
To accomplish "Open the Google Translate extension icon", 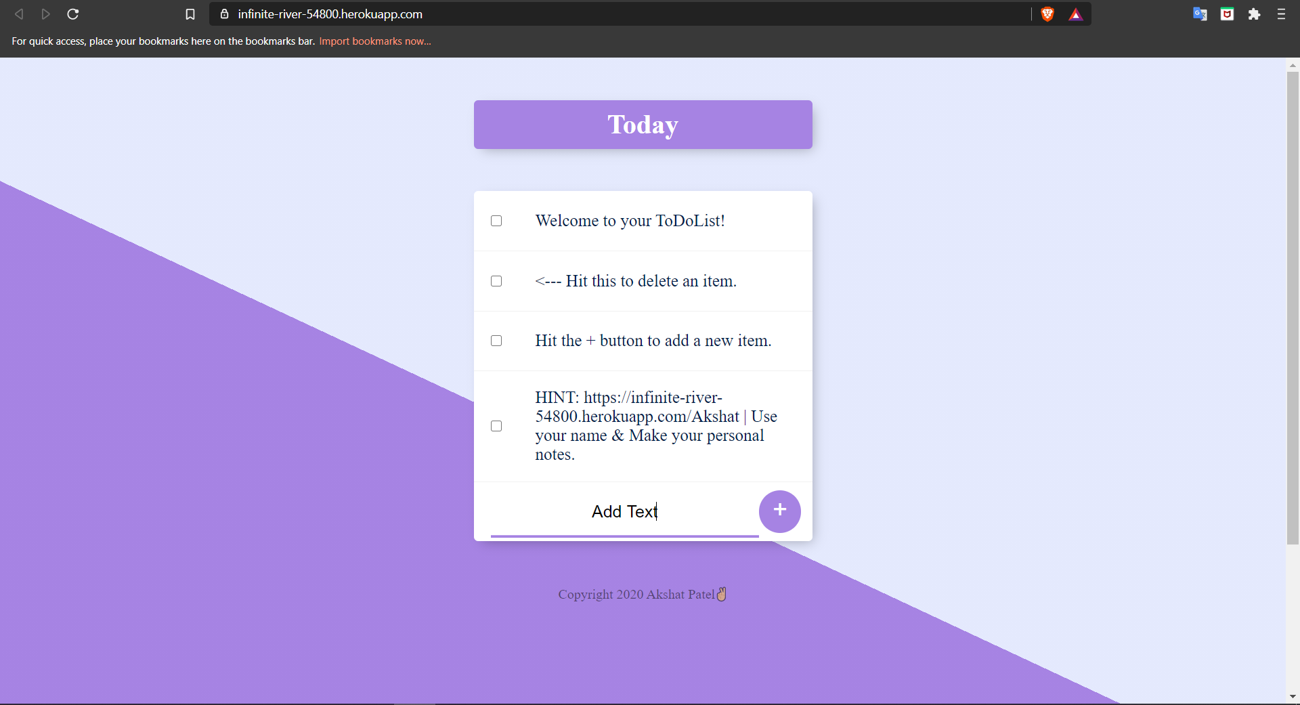I will click(1200, 14).
